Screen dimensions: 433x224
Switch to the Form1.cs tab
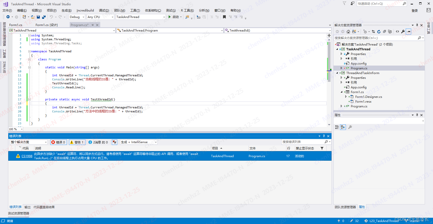(16, 25)
